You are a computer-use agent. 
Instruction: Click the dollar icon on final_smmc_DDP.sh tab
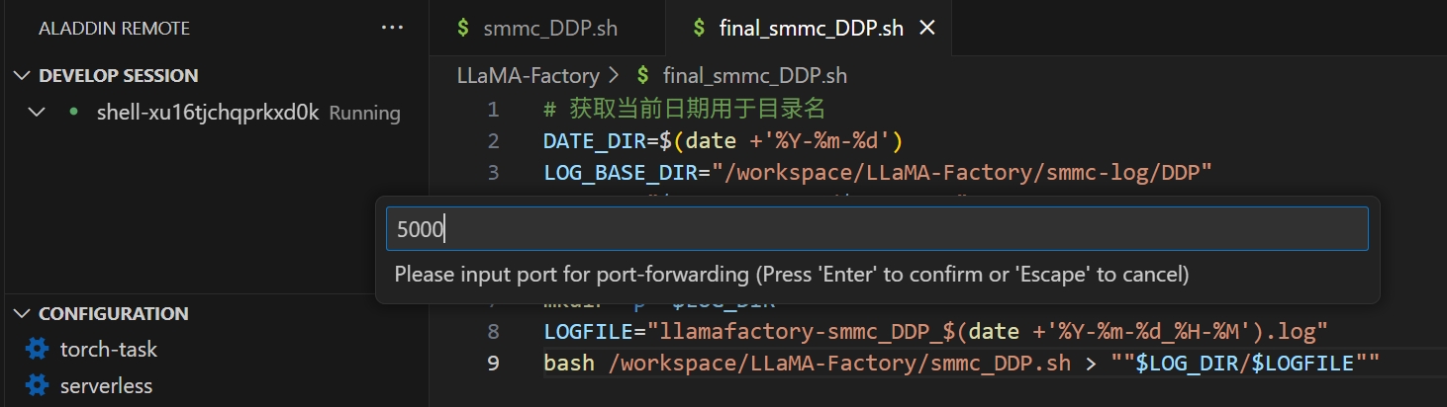pyautogui.click(x=700, y=29)
